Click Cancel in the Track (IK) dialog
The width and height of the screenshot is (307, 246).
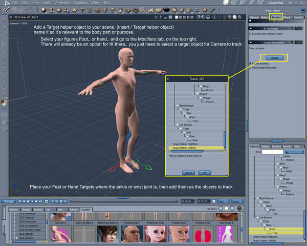point(188,173)
